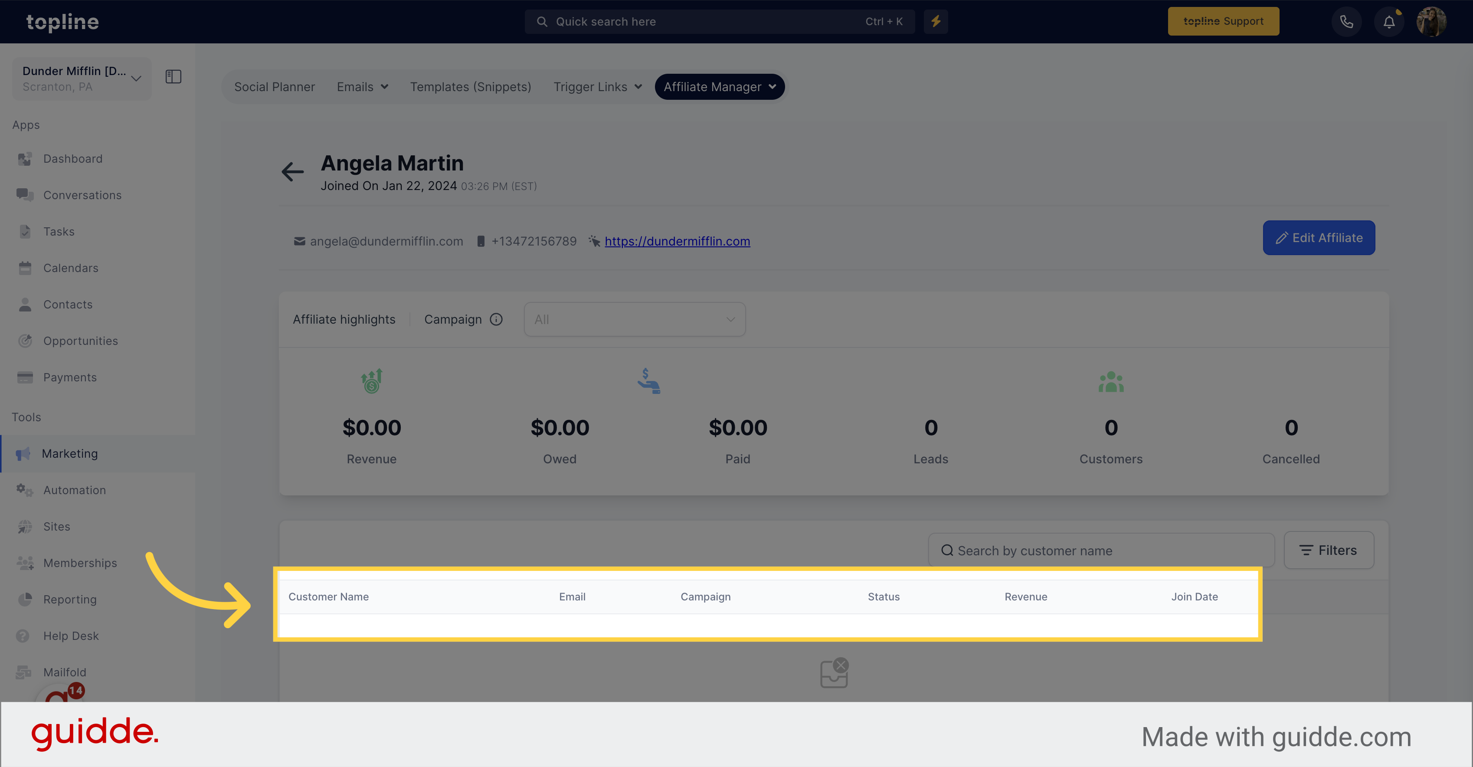Click the lightning bolt quick actions icon
Viewport: 1473px width, 767px height.
tap(936, 22)
